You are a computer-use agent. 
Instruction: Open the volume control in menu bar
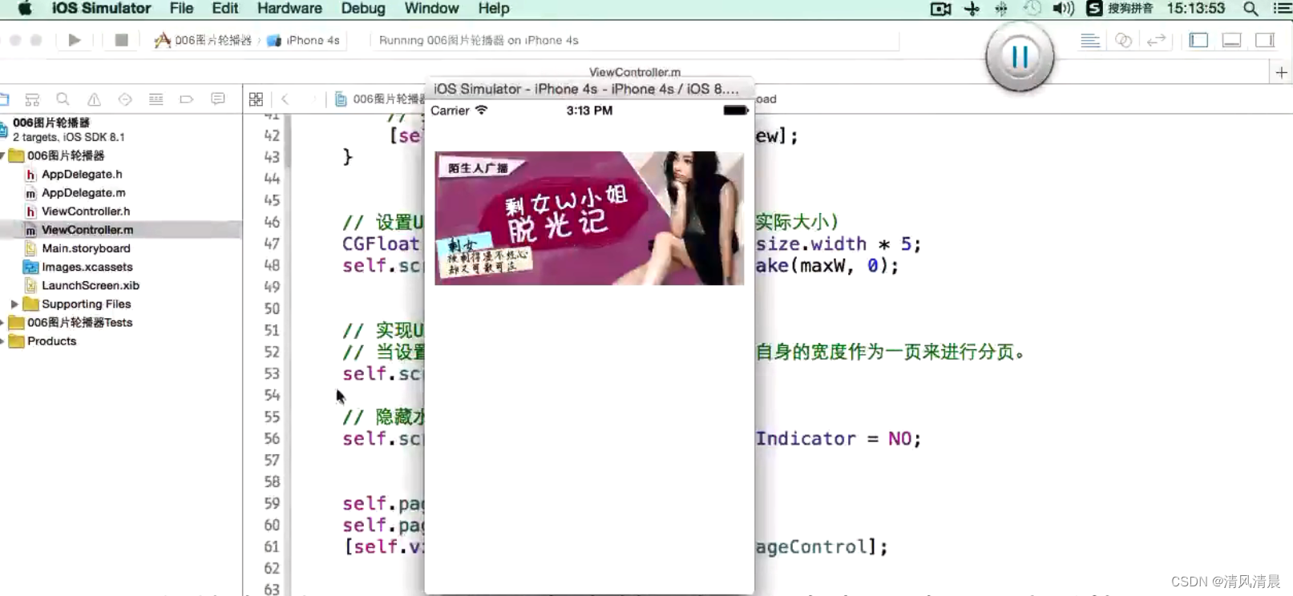pos(1063,9)
